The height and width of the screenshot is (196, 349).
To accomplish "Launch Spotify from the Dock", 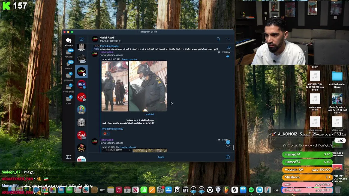I will [x=251, y=190].
